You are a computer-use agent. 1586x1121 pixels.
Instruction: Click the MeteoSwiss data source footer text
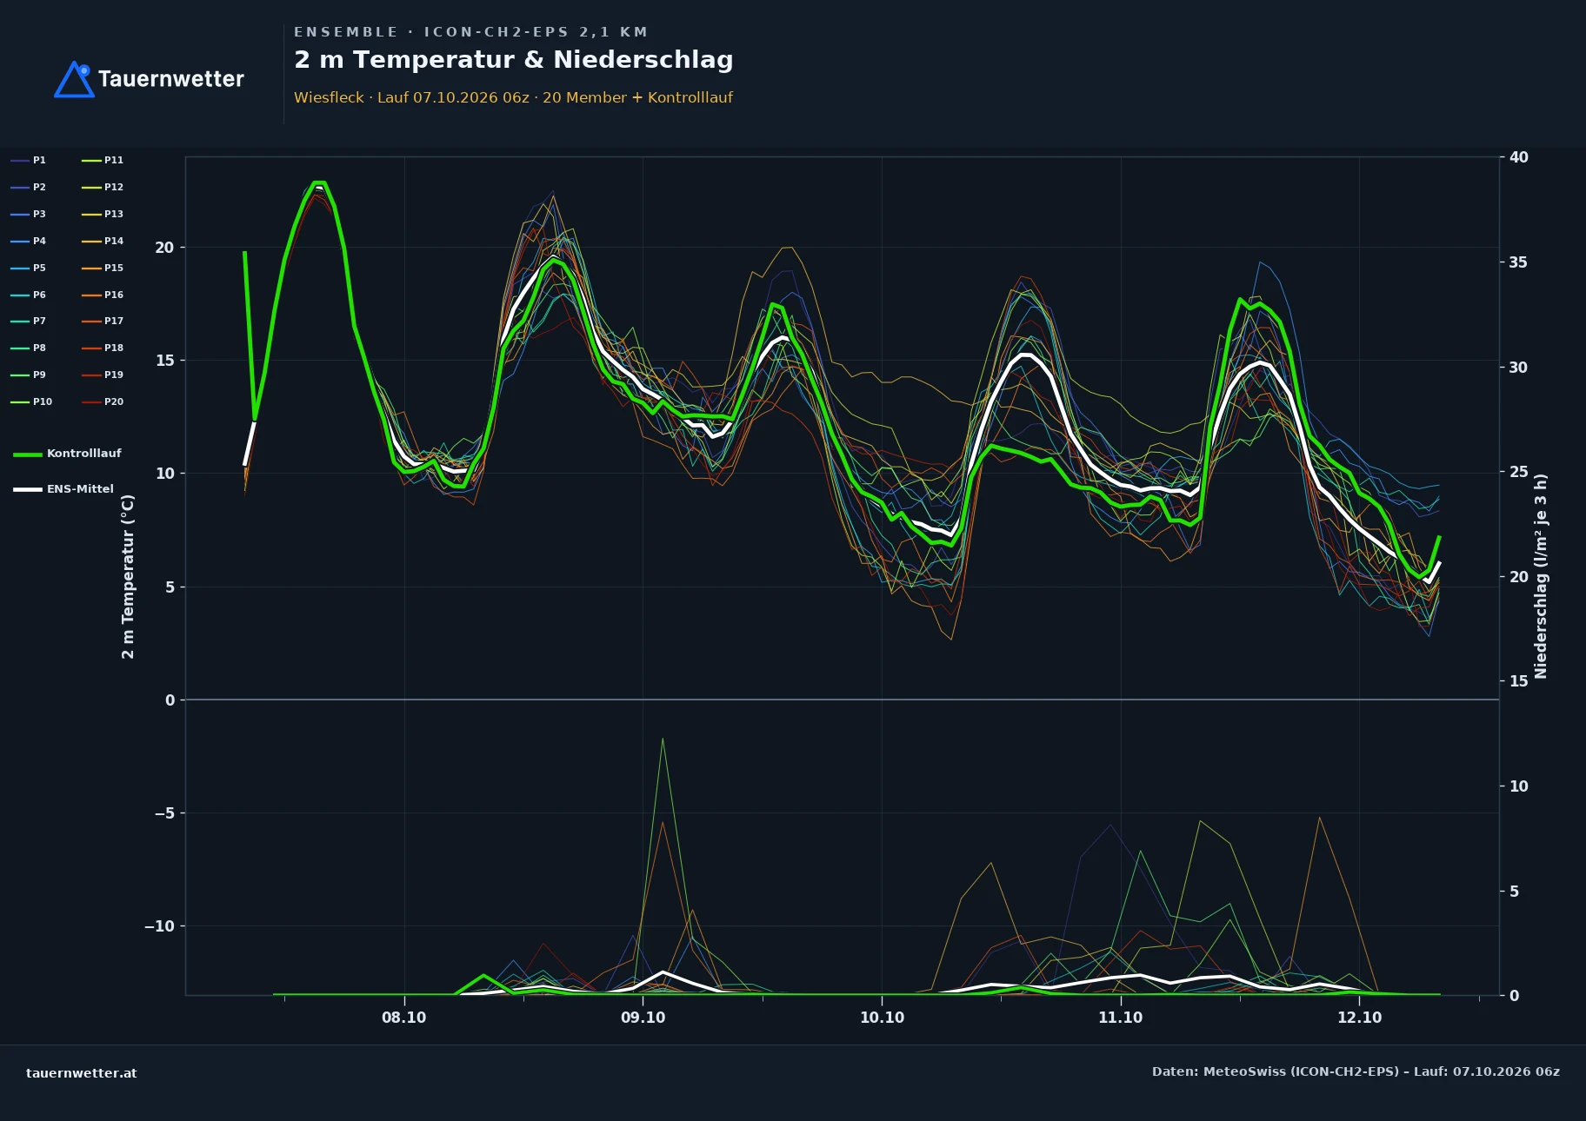click(x=1356, y=1071)
